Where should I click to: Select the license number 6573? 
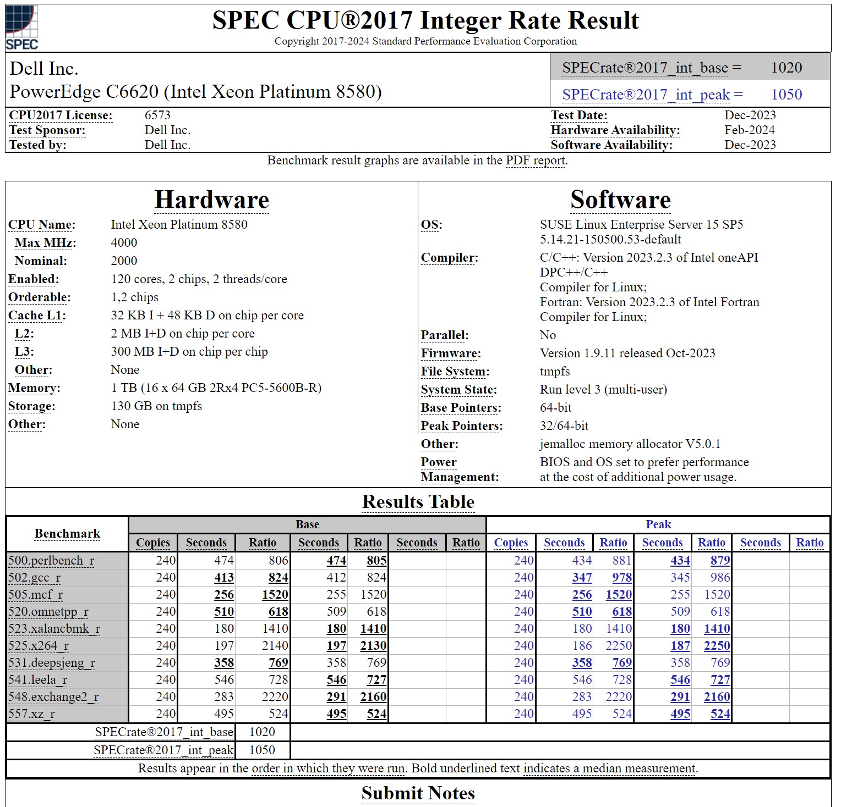tap(158, 115)
